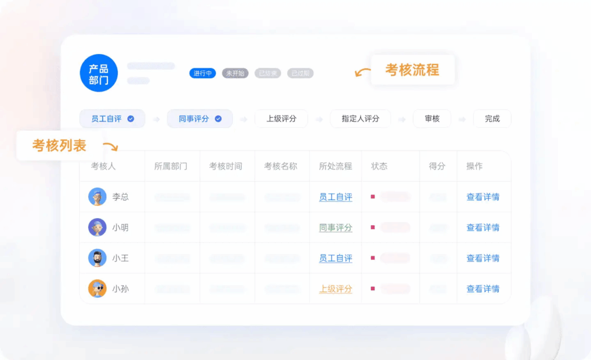Screen dimensions: 591x360
Task: Click the 产品部门 department avatar
Action: [x=99, y=73]
